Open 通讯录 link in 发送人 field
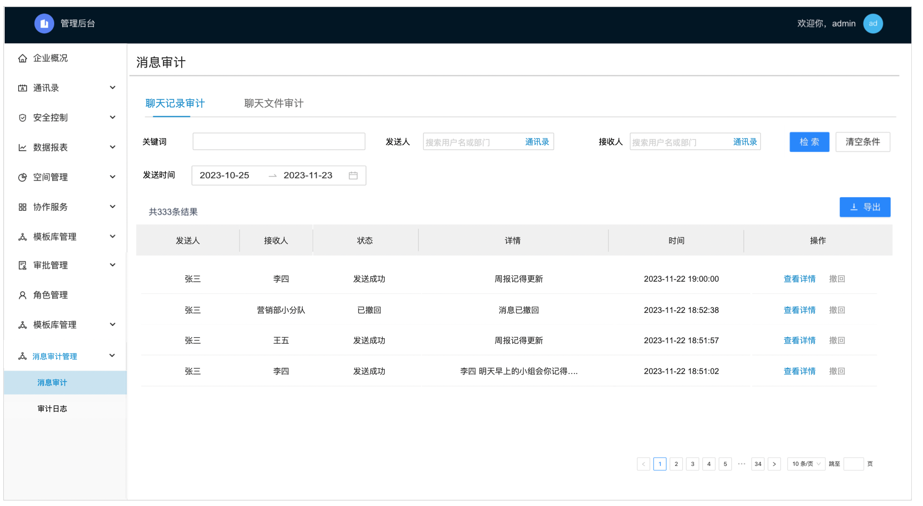This screenshot has height=506, width=923. [537, 142]
